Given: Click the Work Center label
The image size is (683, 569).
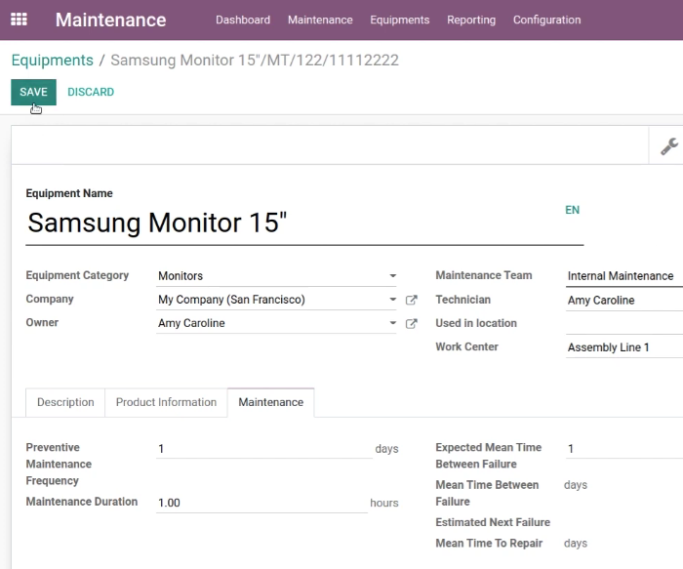Looking at the screenshot, I should point(466,346).
